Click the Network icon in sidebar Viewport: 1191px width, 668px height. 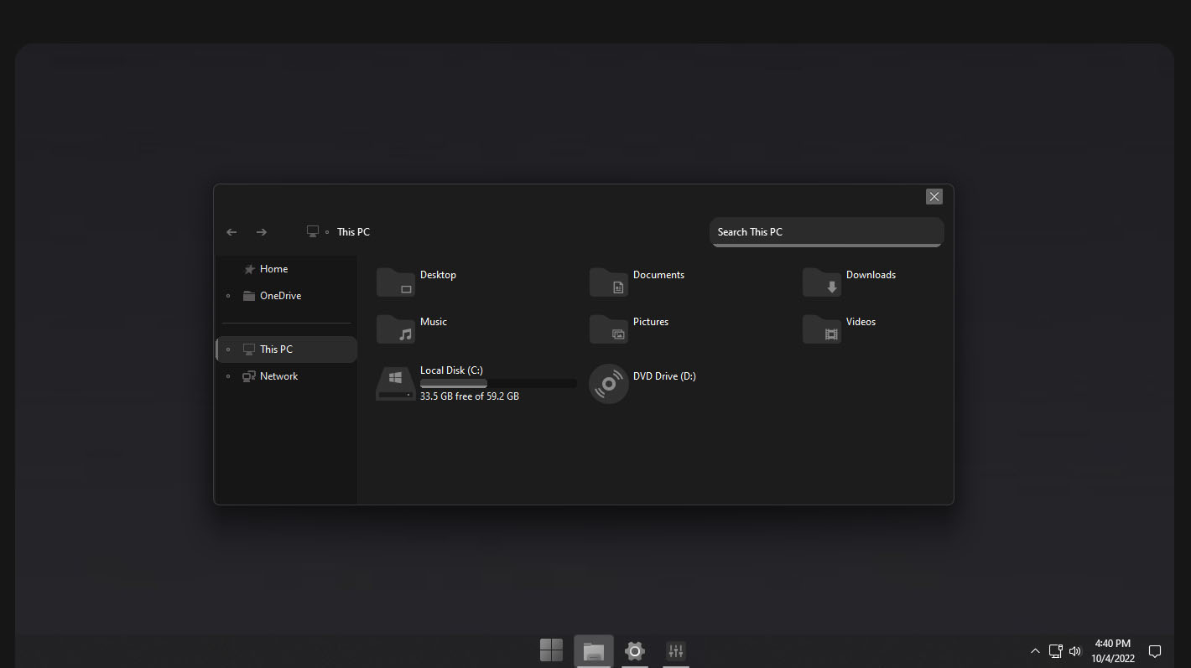click(x=249, y=376)
